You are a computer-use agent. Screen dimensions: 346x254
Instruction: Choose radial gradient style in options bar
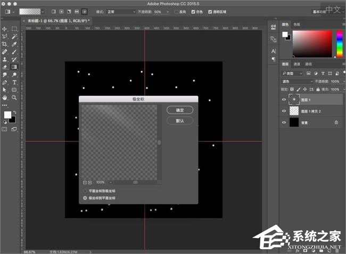(61, 12)
